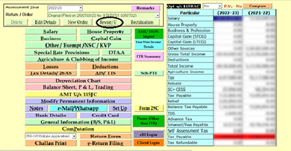Screen dimensions: 291x151
Task: Open the Salary income section
Action: 50,32
